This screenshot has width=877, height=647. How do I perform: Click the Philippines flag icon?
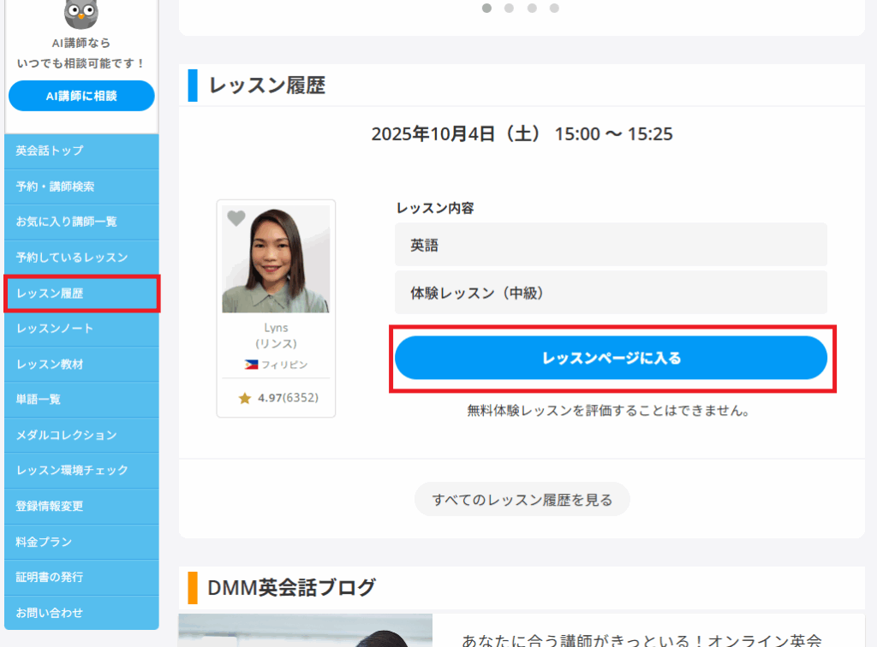(x=251, y=365)
